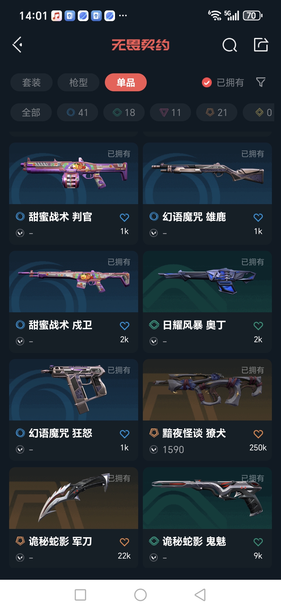
Task: Filter by pink tier 11 chip
Action: (x=170, y=112)
